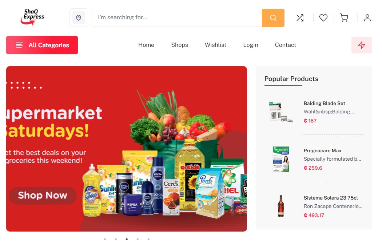Expand the All Categories menu
Screen dimensions: 382x241
42,45
